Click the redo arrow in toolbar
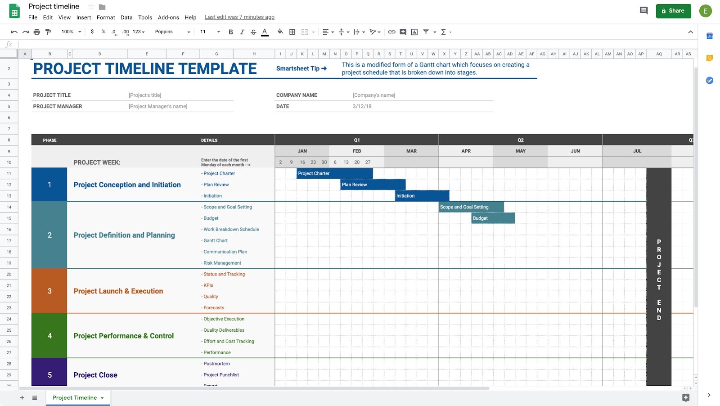720x406 pixels. tap(26, 32)
